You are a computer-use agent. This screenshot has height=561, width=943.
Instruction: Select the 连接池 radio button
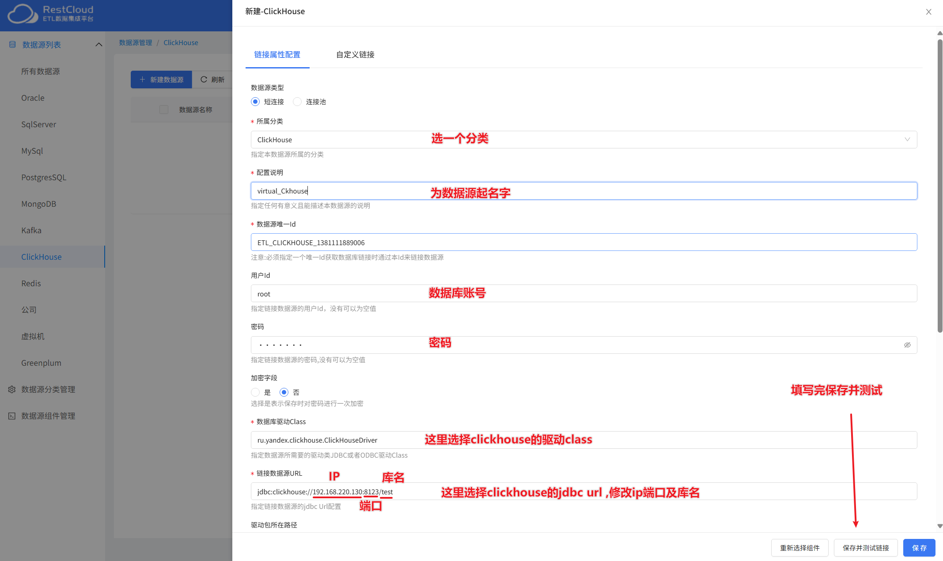297,102
